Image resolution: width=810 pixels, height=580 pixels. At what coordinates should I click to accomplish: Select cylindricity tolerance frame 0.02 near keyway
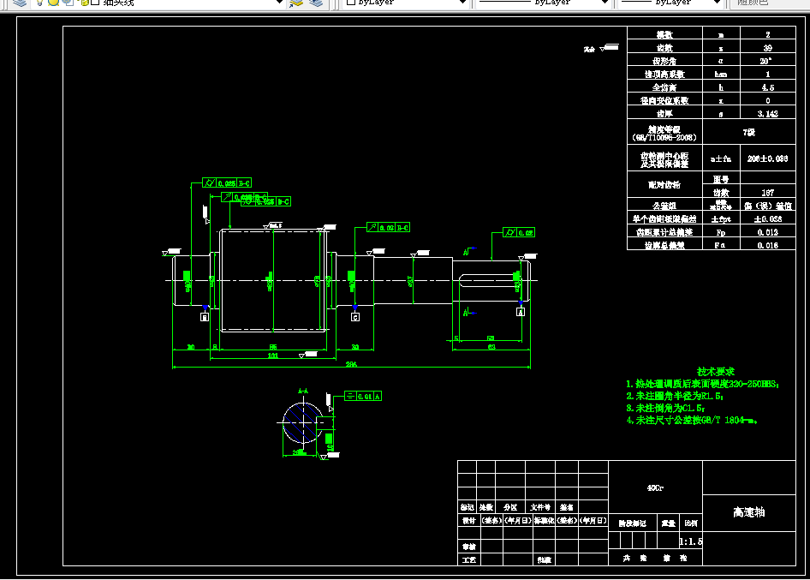coord(519,233)
